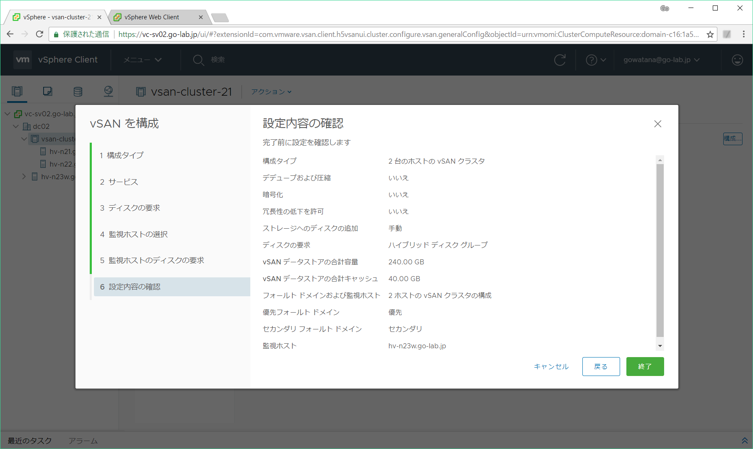Click the browser extension icon beside the star
Screen dimensions: 753x449
point(727,34)
